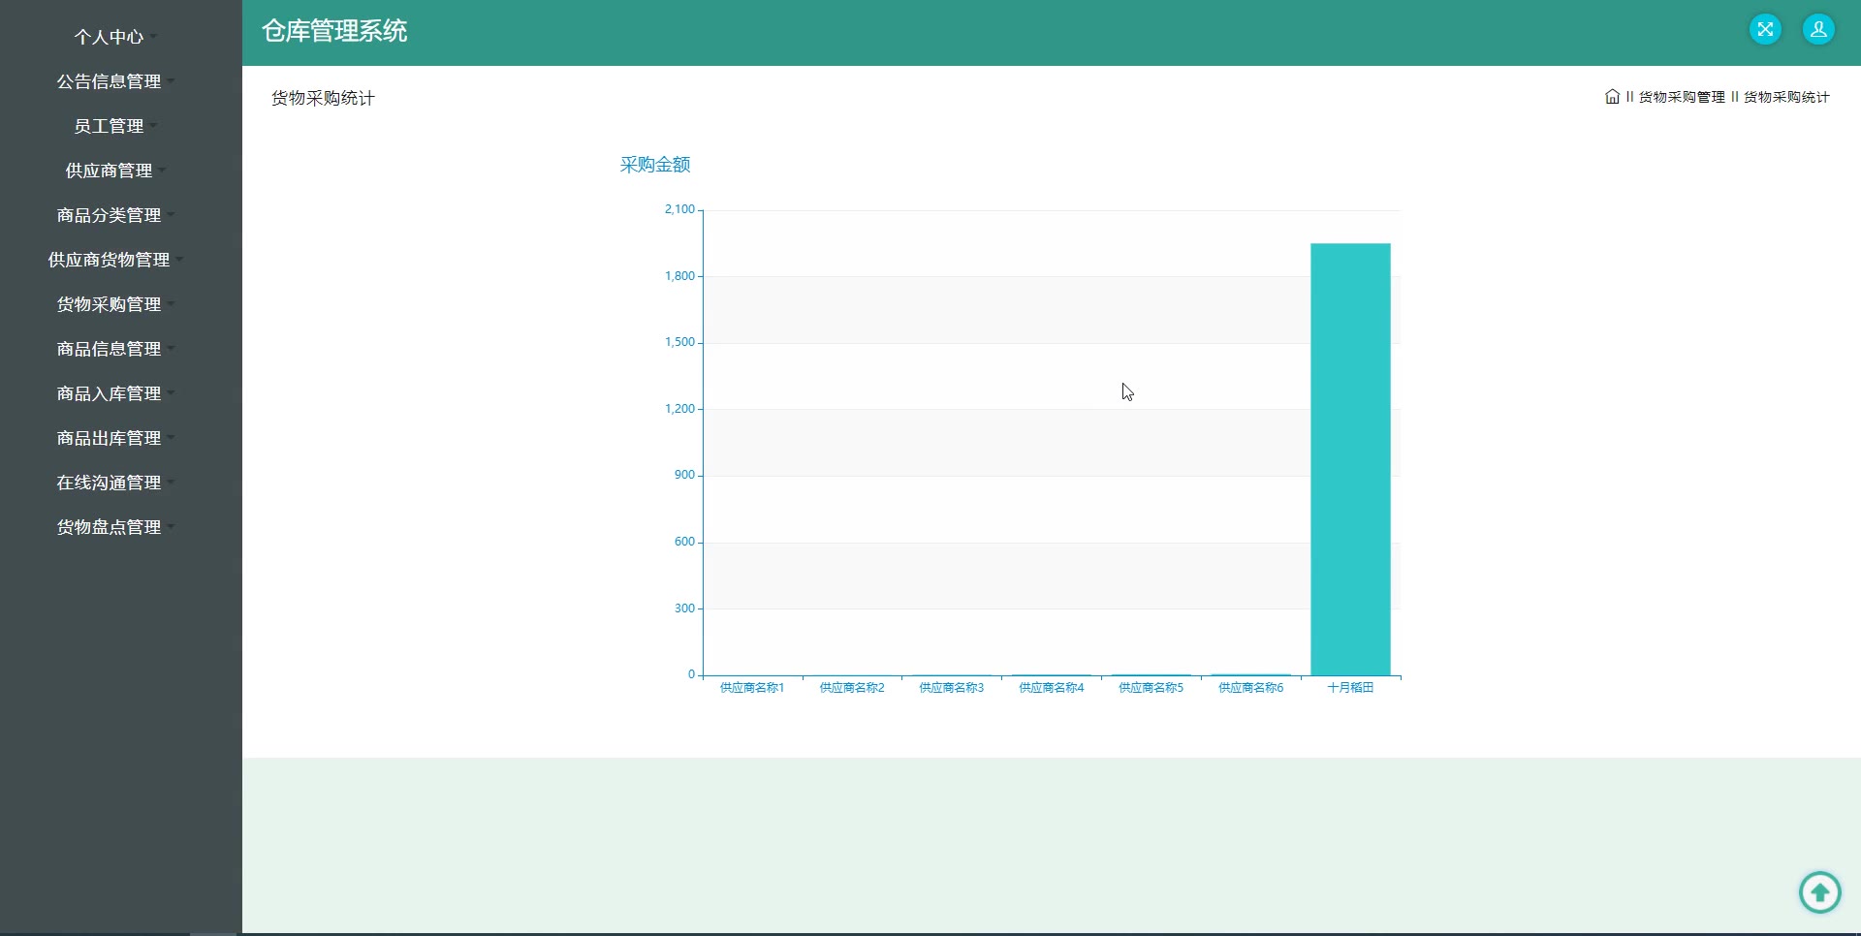Click the 货物采购统计 breadcrumb link
Image resolution: width=1861 pixels, height=936 pixels.
[x=1786, y=97]
